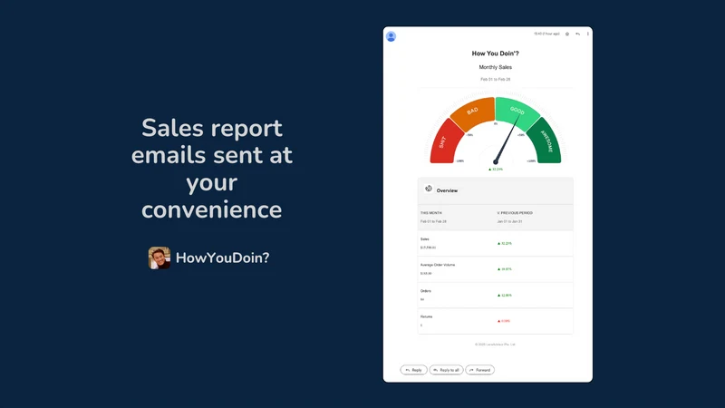
Task: Click the Orders percentage change value
Action: (505, 296)
